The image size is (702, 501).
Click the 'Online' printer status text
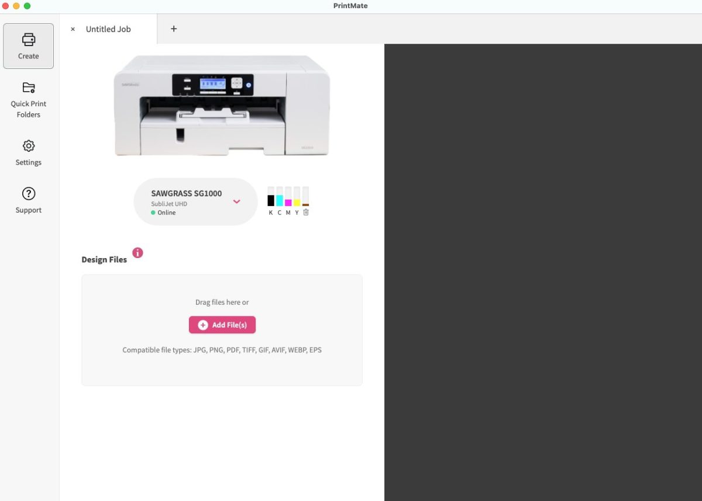(167, 213)
